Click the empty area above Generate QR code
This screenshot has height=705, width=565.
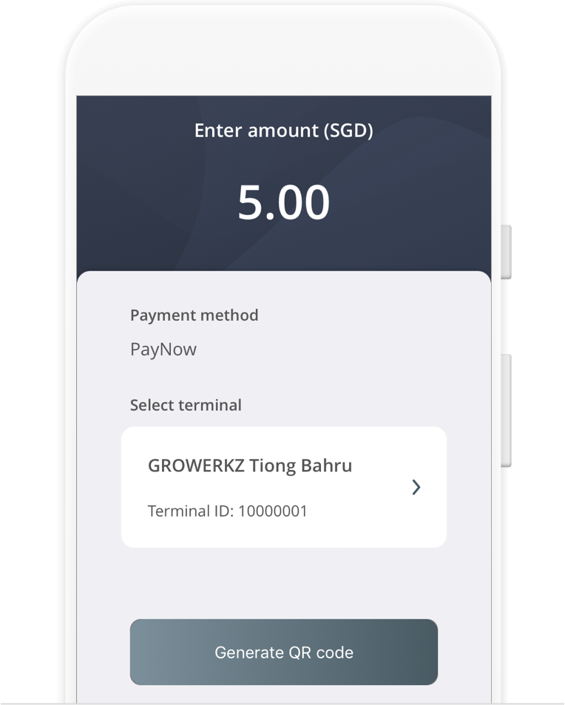coord(283,584)
